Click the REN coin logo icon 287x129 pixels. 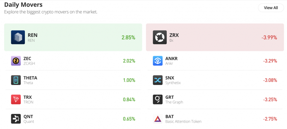pos(18,37)
